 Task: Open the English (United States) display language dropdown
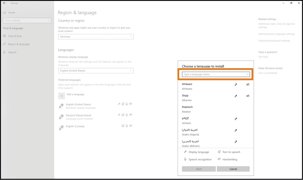(x=96, y=71)
